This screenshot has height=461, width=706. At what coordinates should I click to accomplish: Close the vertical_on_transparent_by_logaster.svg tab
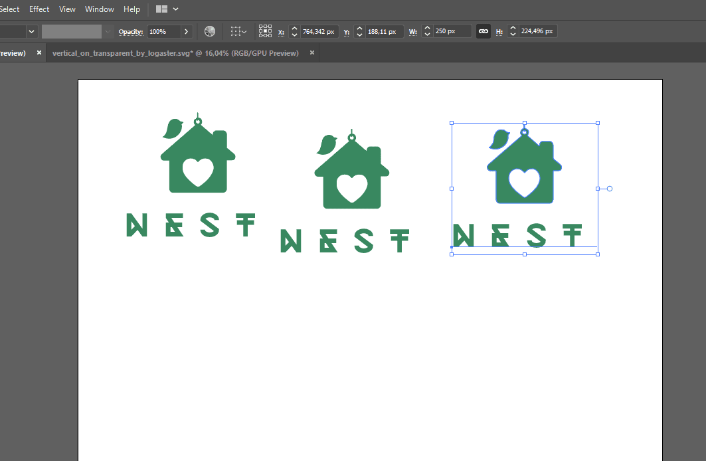(312, 52)
